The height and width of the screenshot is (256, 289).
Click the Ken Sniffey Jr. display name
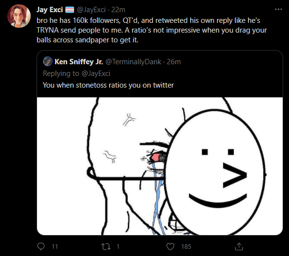(78, 62)
